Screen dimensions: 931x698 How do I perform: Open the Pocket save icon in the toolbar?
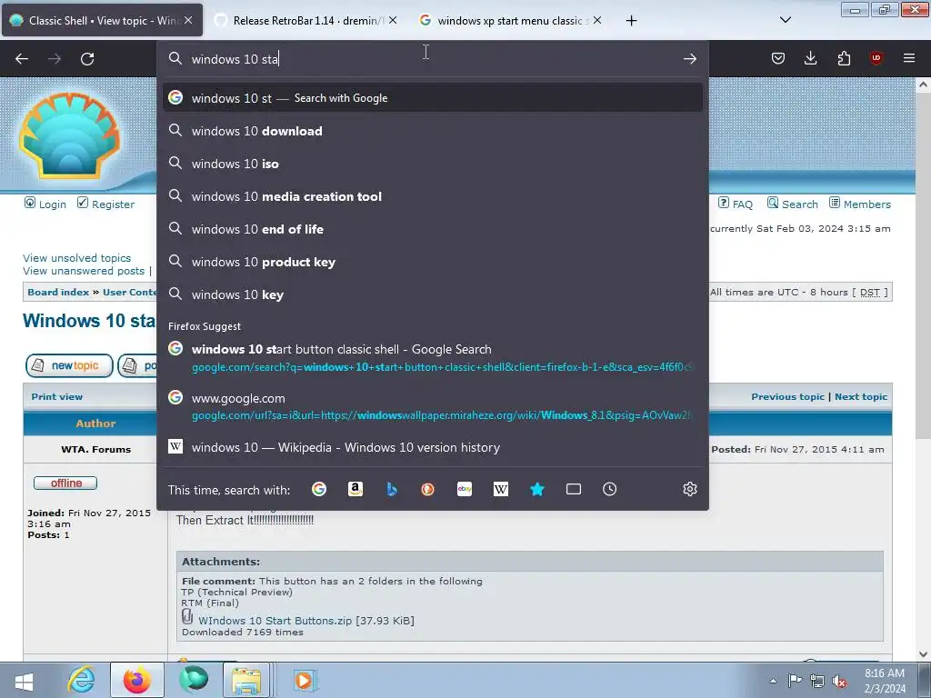click(x=778, y=58)
